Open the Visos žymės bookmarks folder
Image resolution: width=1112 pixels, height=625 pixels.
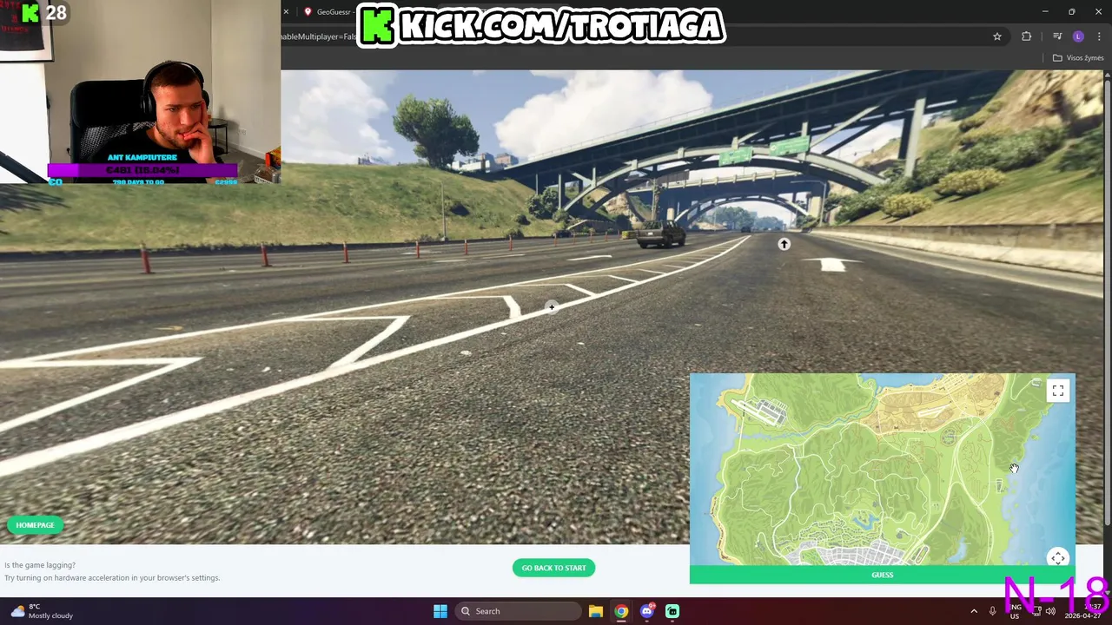point(1077,58)
